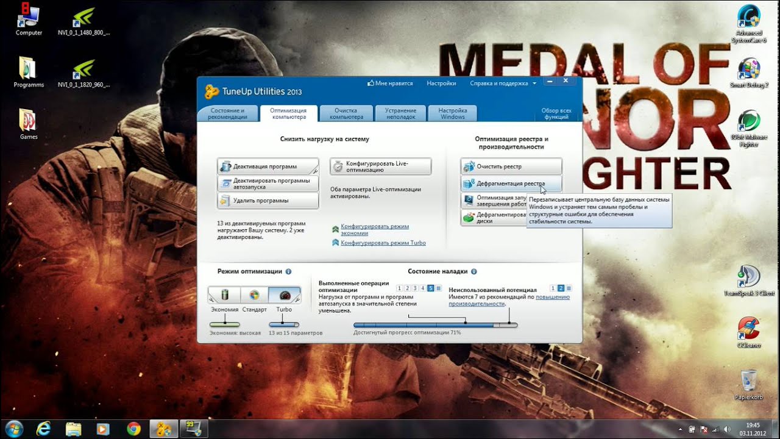The width and height of the screenshot is (780, 439).
Task: Select page 1 of unused potential
Action: pos(553,288)
